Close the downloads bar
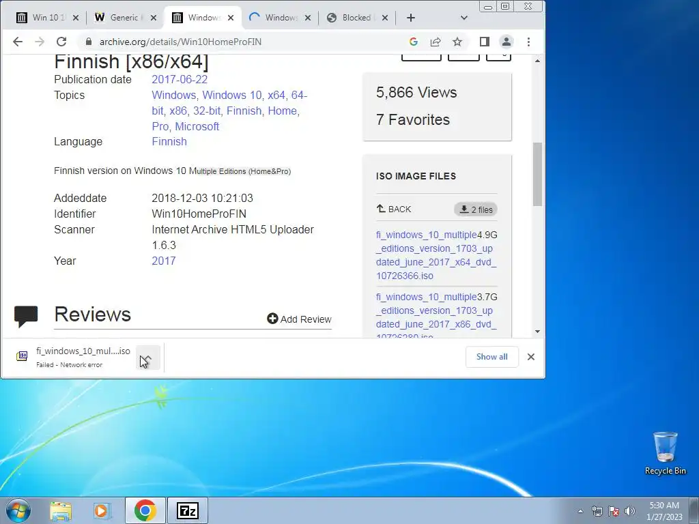Viewport: 699px width, 524px height. [531, 357]
